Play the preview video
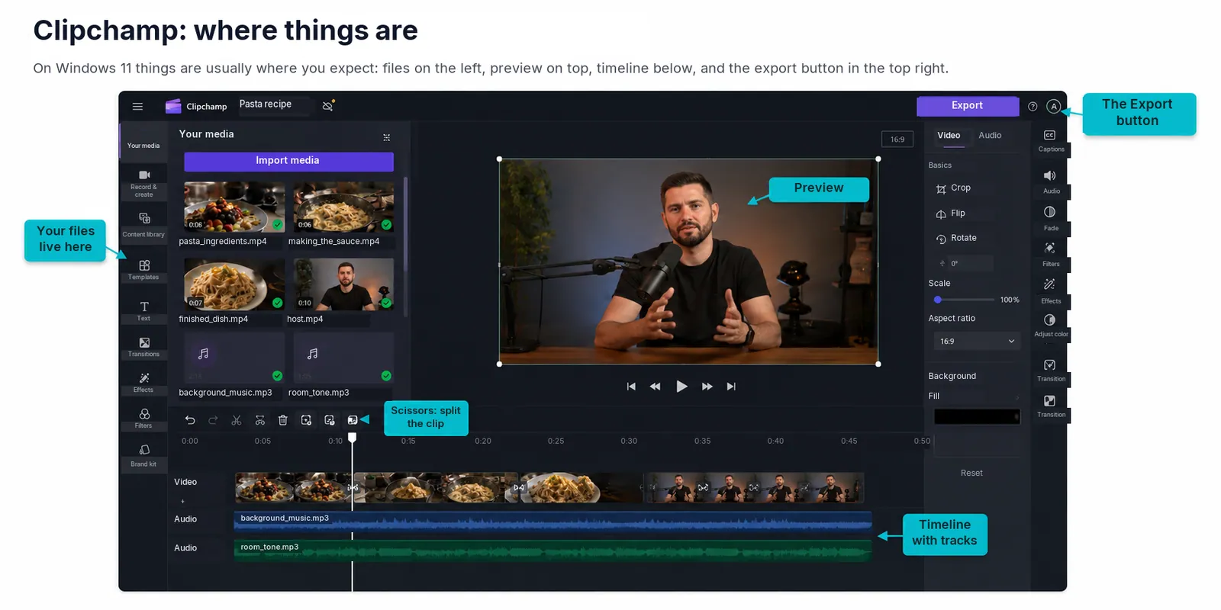 tap(681, 387)
